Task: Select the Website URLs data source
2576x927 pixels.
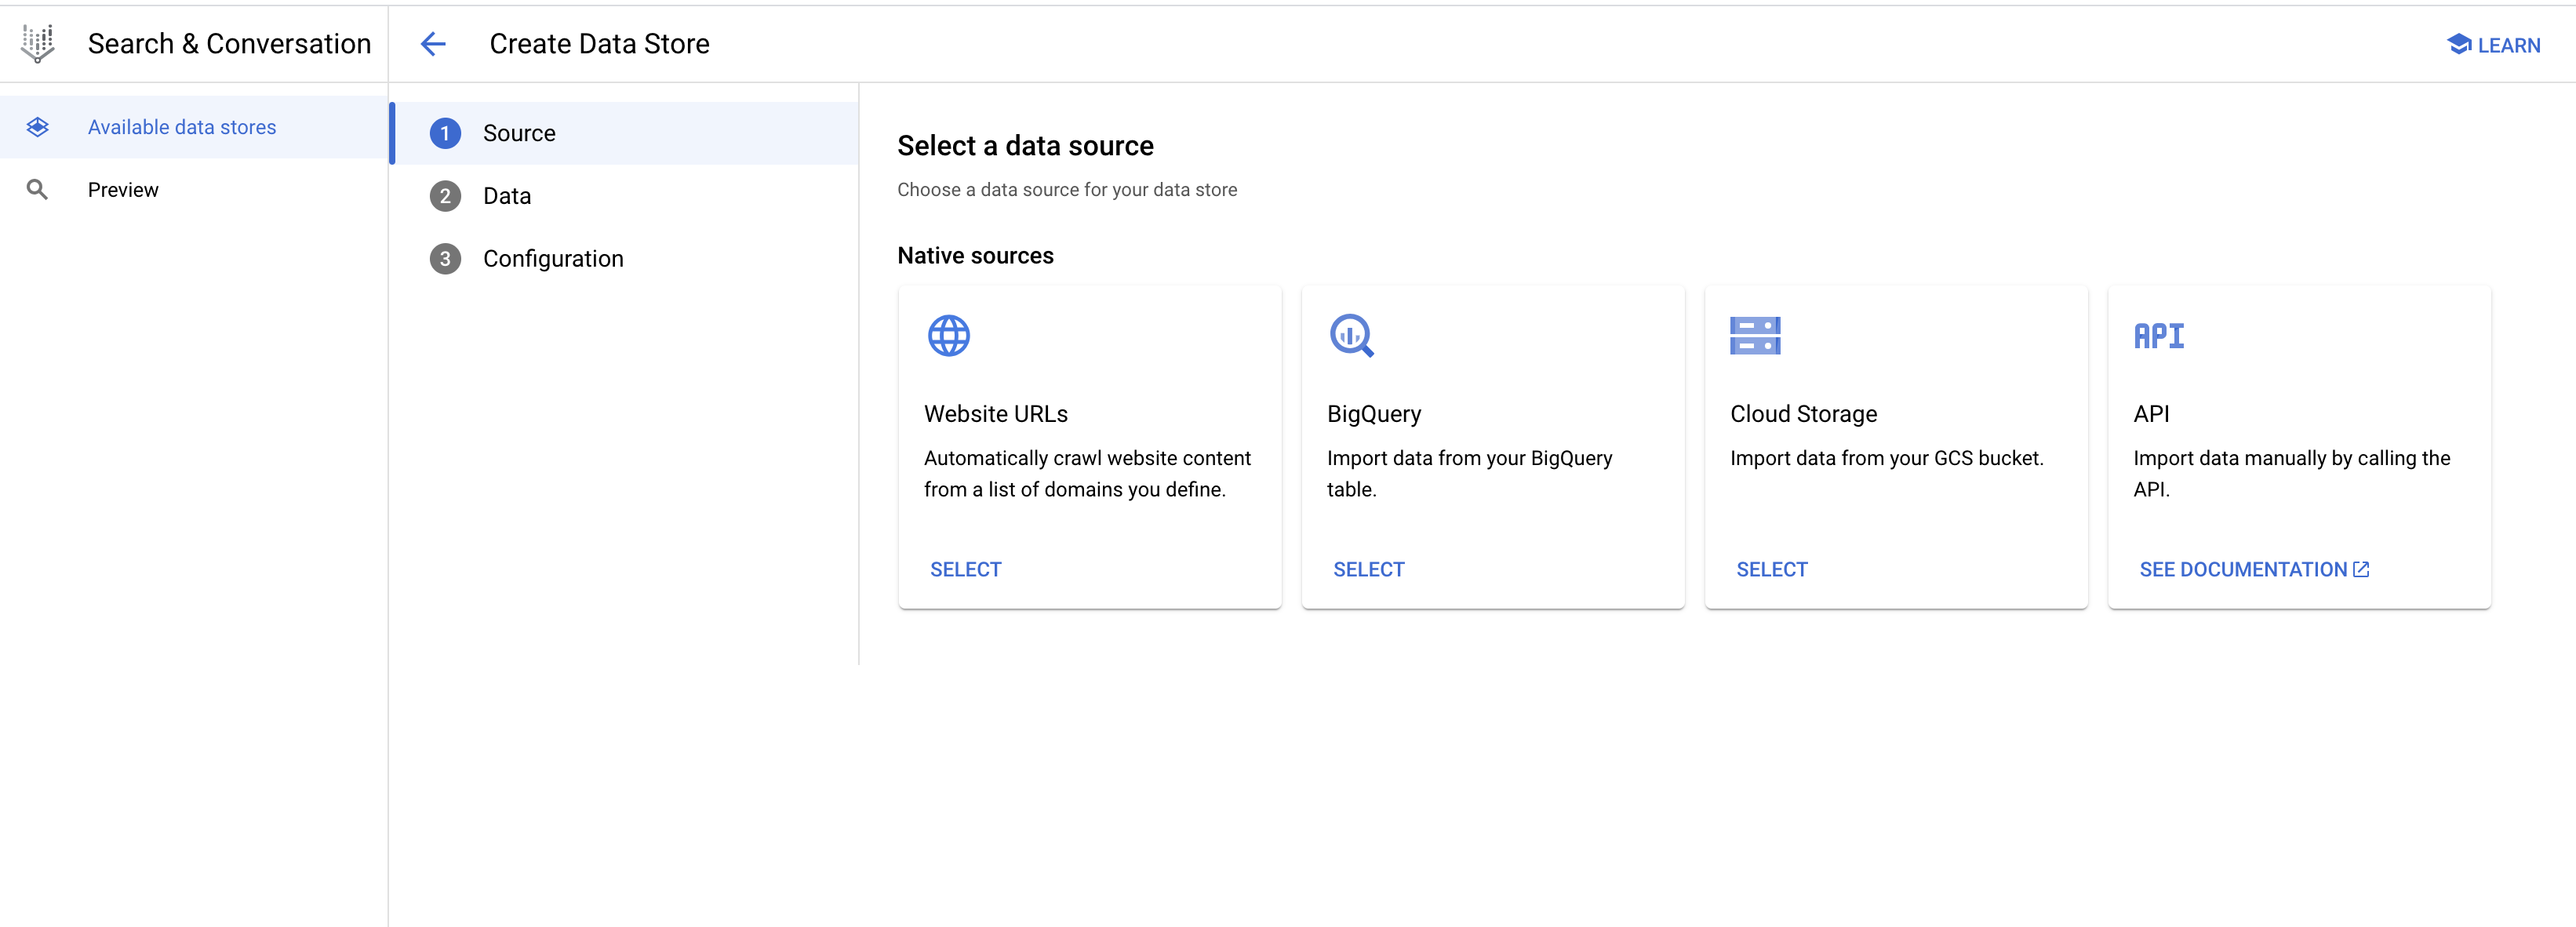Action: tap(965, 570)
